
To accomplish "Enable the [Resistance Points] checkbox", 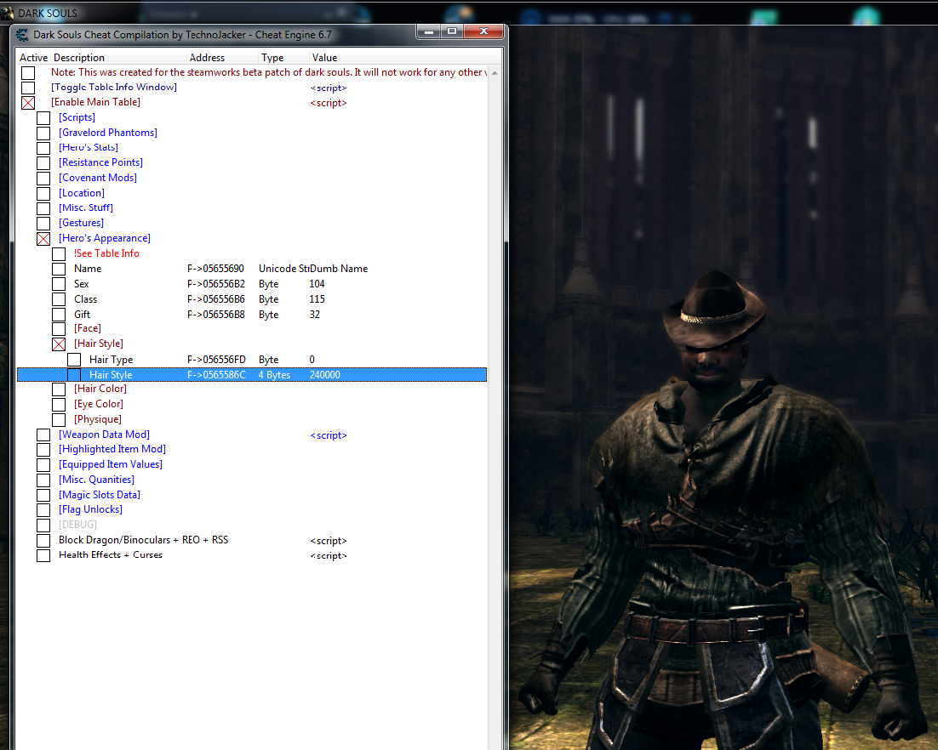I will pos(43,163).
